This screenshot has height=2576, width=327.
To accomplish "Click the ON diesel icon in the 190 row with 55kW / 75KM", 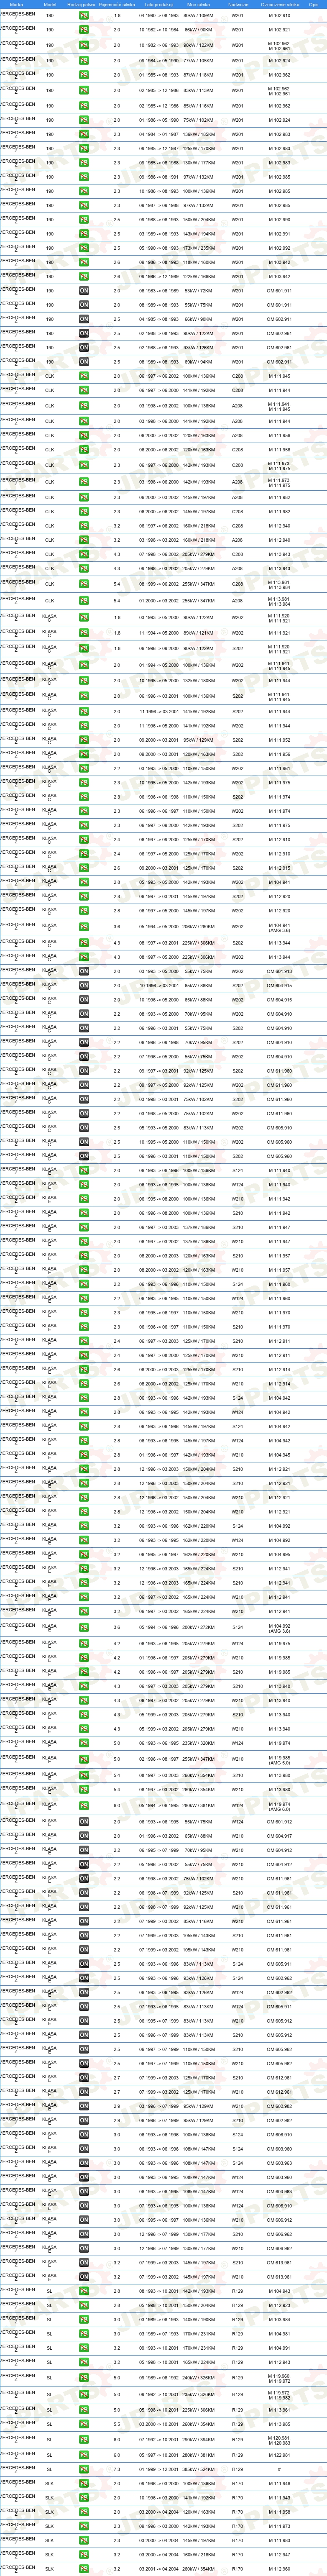I will tap(84, 305).
